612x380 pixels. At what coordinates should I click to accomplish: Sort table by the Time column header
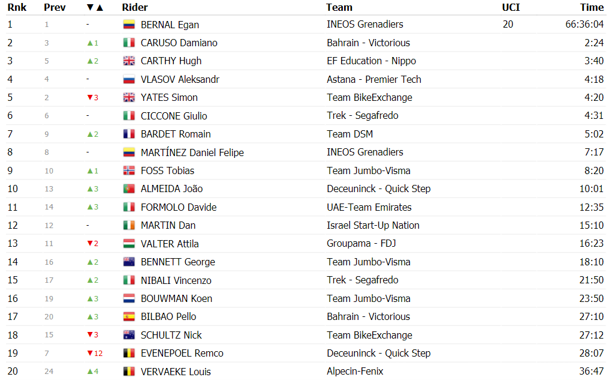tap(592, 7)
